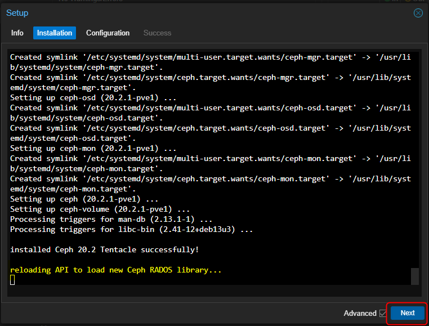Click the 'Setting up ceph (20.2.1-pve1)' line
Screen dimensions: 429x326
click(84, 199)
